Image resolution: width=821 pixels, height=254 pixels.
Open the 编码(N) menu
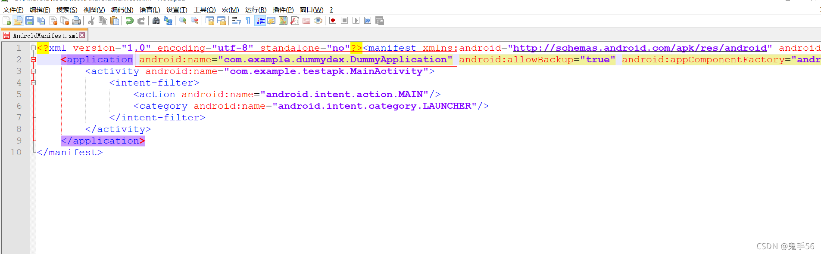click(x=122, y=9)
